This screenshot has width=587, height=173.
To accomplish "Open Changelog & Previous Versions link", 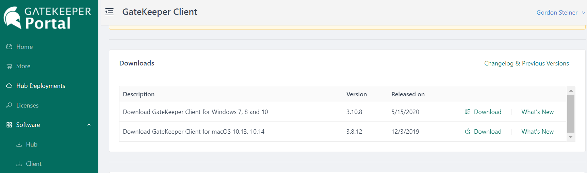I will (526, 63).
